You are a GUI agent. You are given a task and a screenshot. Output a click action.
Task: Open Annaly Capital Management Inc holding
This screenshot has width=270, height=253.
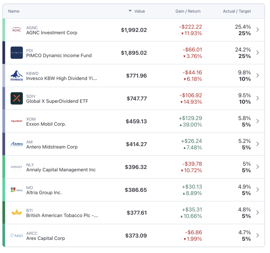tap(61, 170)
